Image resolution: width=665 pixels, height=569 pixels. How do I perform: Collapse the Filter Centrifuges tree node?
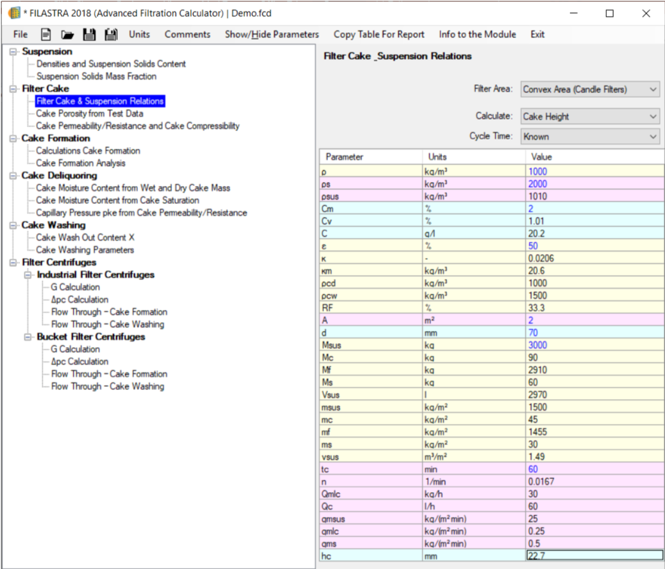13,262
